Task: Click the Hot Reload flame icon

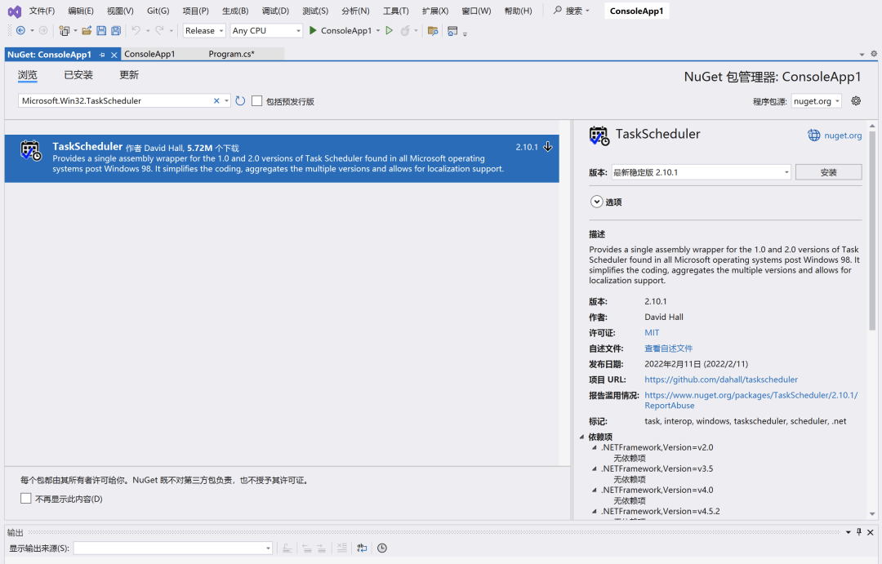Action: pyautogui.click(x=405, y=31)
